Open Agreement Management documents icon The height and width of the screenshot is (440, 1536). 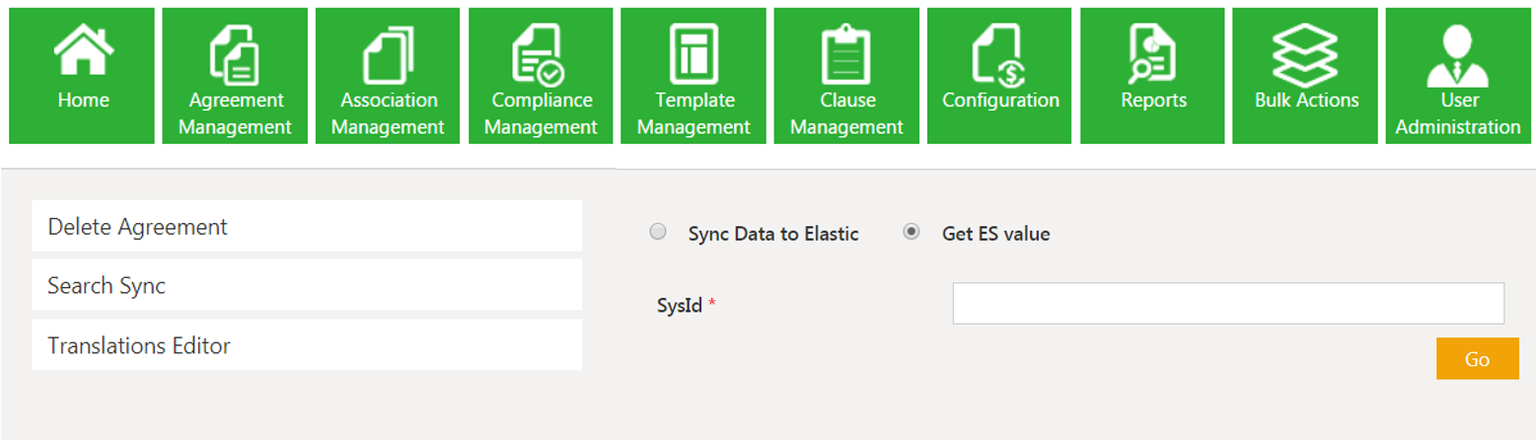pos(235,54)
